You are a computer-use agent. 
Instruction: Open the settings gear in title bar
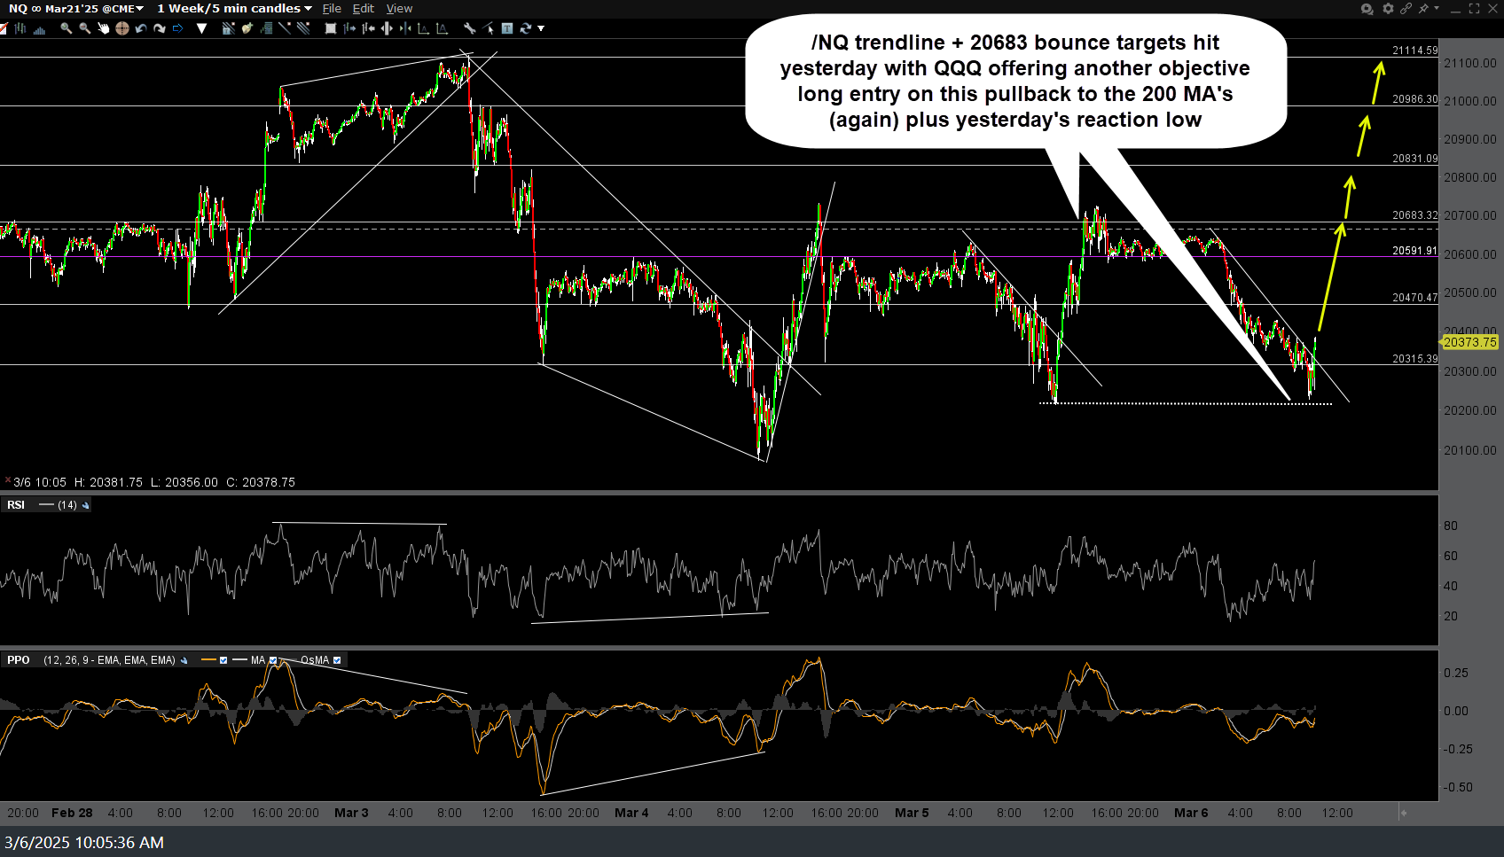pyautogui.click(x=1388, y=9)
